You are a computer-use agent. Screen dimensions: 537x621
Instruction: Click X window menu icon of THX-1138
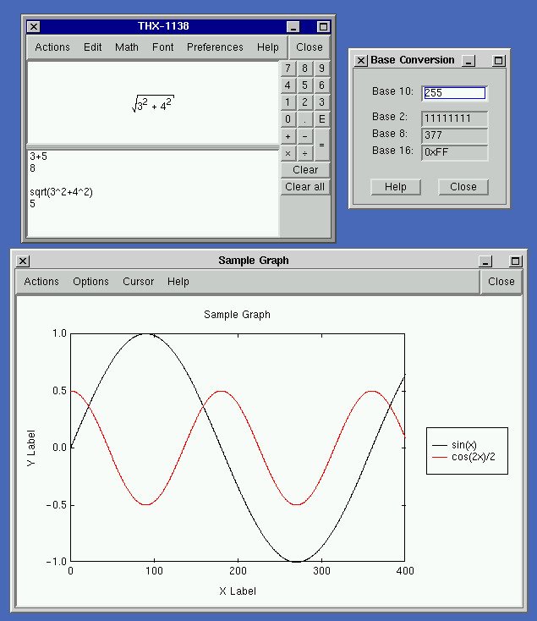34,27
